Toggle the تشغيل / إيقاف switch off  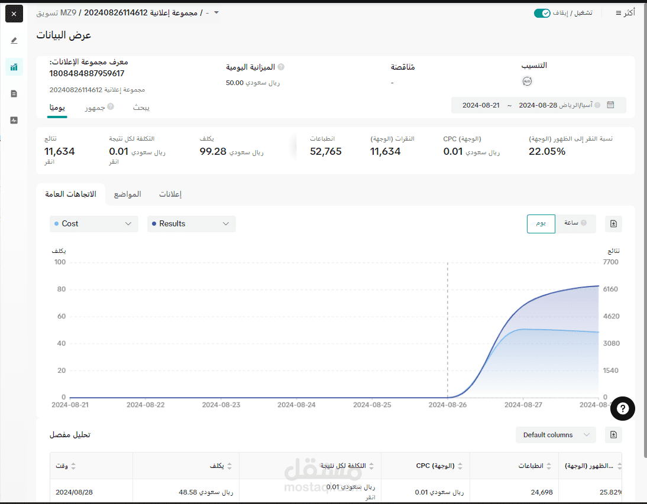pos(542,13)
